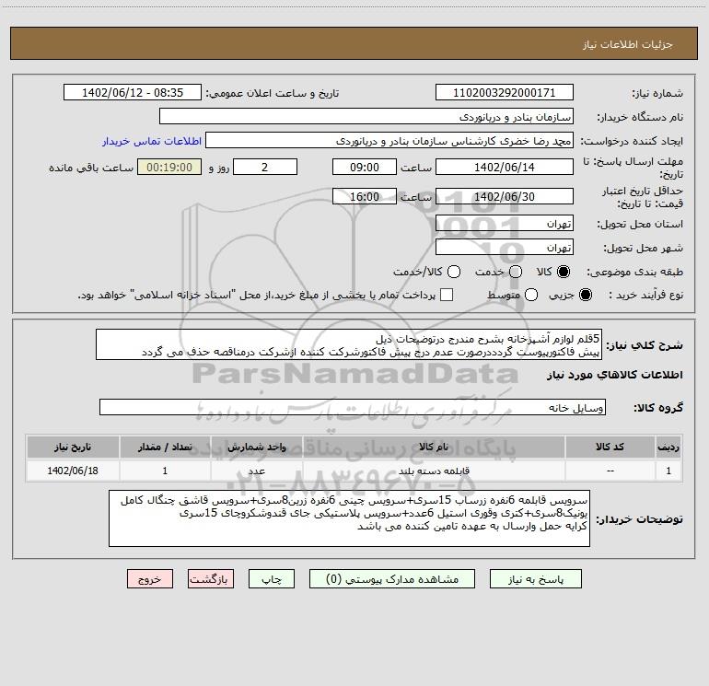Click the need number field 1102003292000171

(x=505, y=93)
